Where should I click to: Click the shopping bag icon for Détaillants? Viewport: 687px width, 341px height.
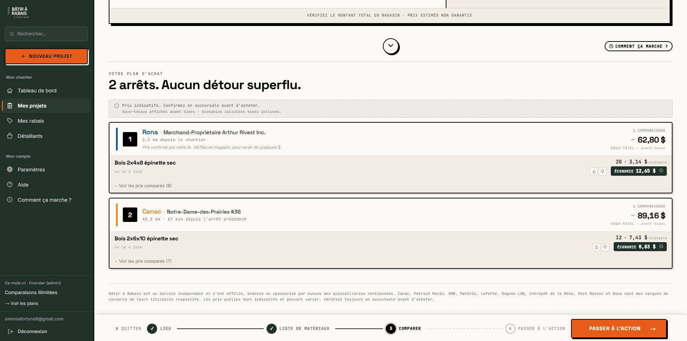tap(10, 136)
